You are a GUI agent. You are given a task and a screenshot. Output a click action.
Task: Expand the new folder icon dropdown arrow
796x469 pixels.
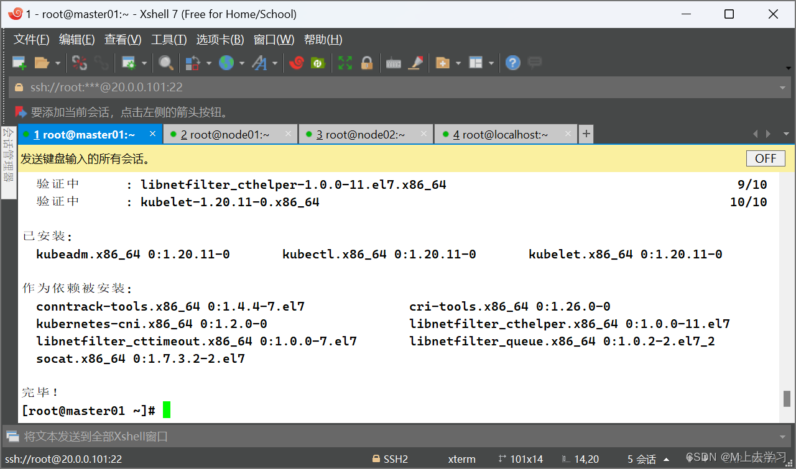point(458,63)
